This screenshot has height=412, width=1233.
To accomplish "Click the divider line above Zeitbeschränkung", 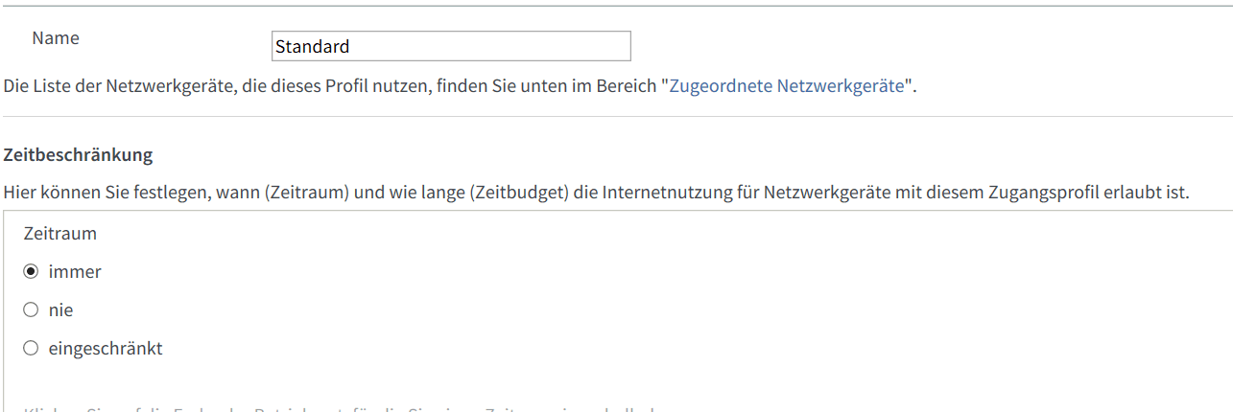I will 616,117.
